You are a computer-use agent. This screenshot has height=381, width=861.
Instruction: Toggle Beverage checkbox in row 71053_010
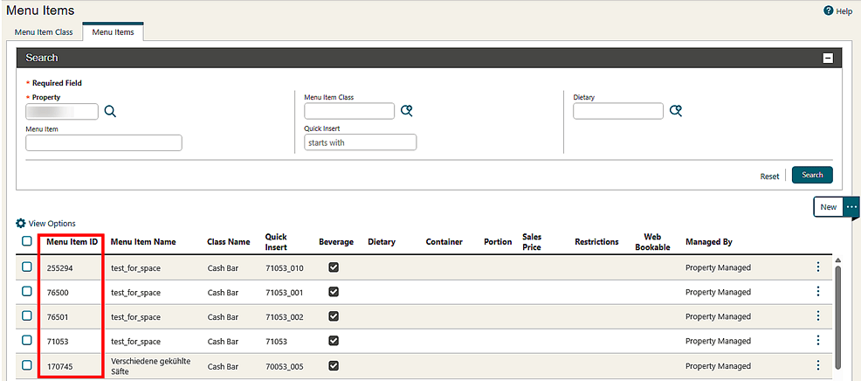(334, 267)
